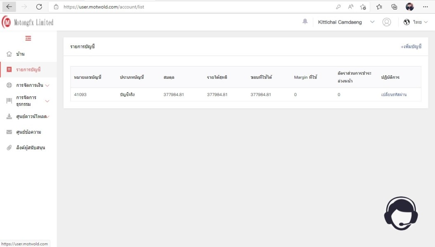Screen dimensions: 435x247
Task: Click the 377984.81 value under รายได้สุทธิ
Action: [217, 95]
